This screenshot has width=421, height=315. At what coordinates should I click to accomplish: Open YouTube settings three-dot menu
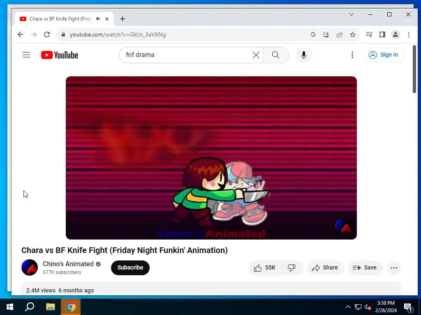352,55
